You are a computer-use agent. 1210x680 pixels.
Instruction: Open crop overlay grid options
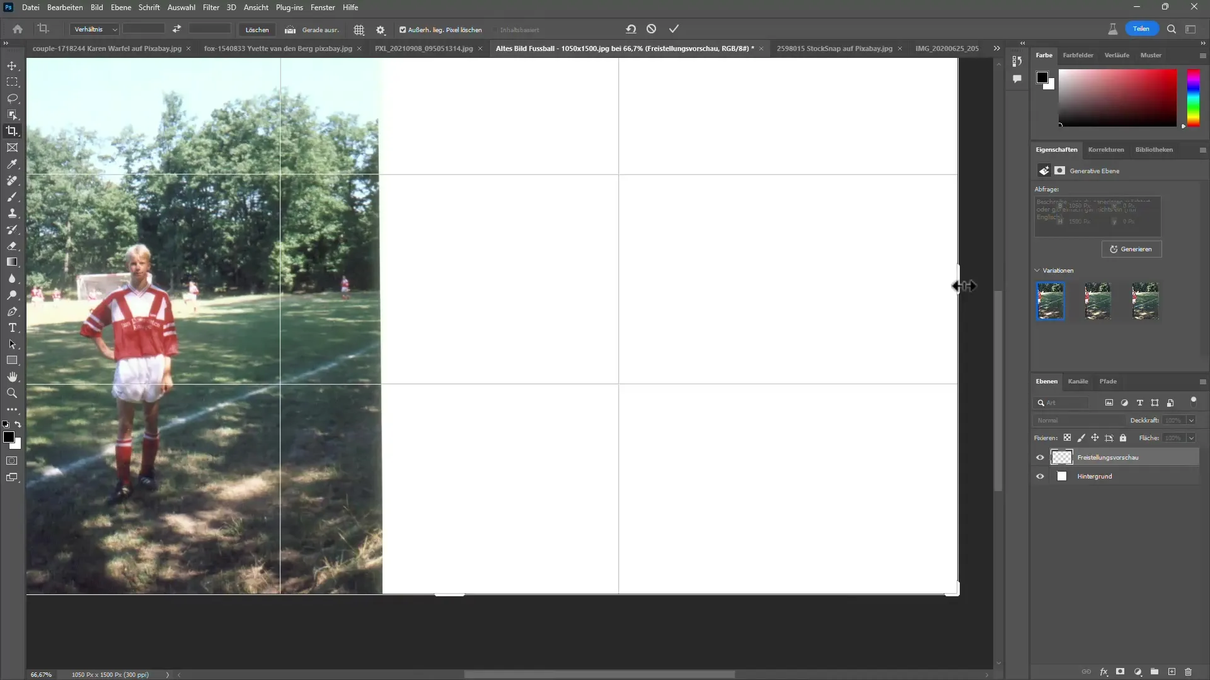pyautogui.click(x=359, y=30)
